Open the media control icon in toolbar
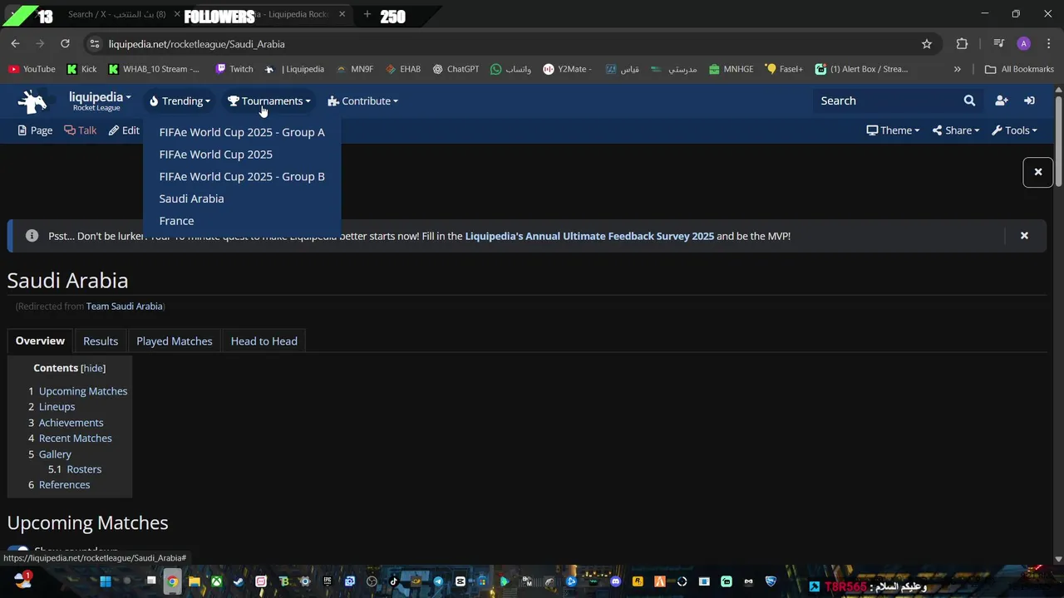Screen dimensions: 1064x598 (x=998, y=44)
